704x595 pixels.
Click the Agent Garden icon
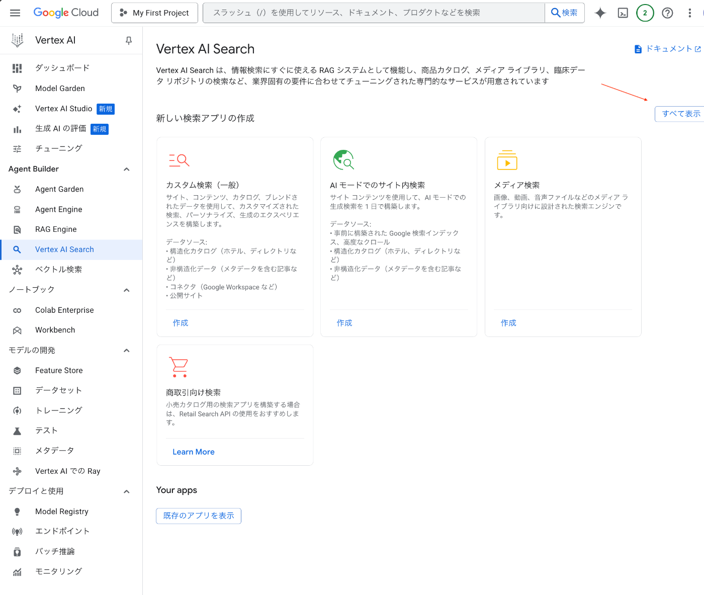pyautogui.click(x=17, y=189)
